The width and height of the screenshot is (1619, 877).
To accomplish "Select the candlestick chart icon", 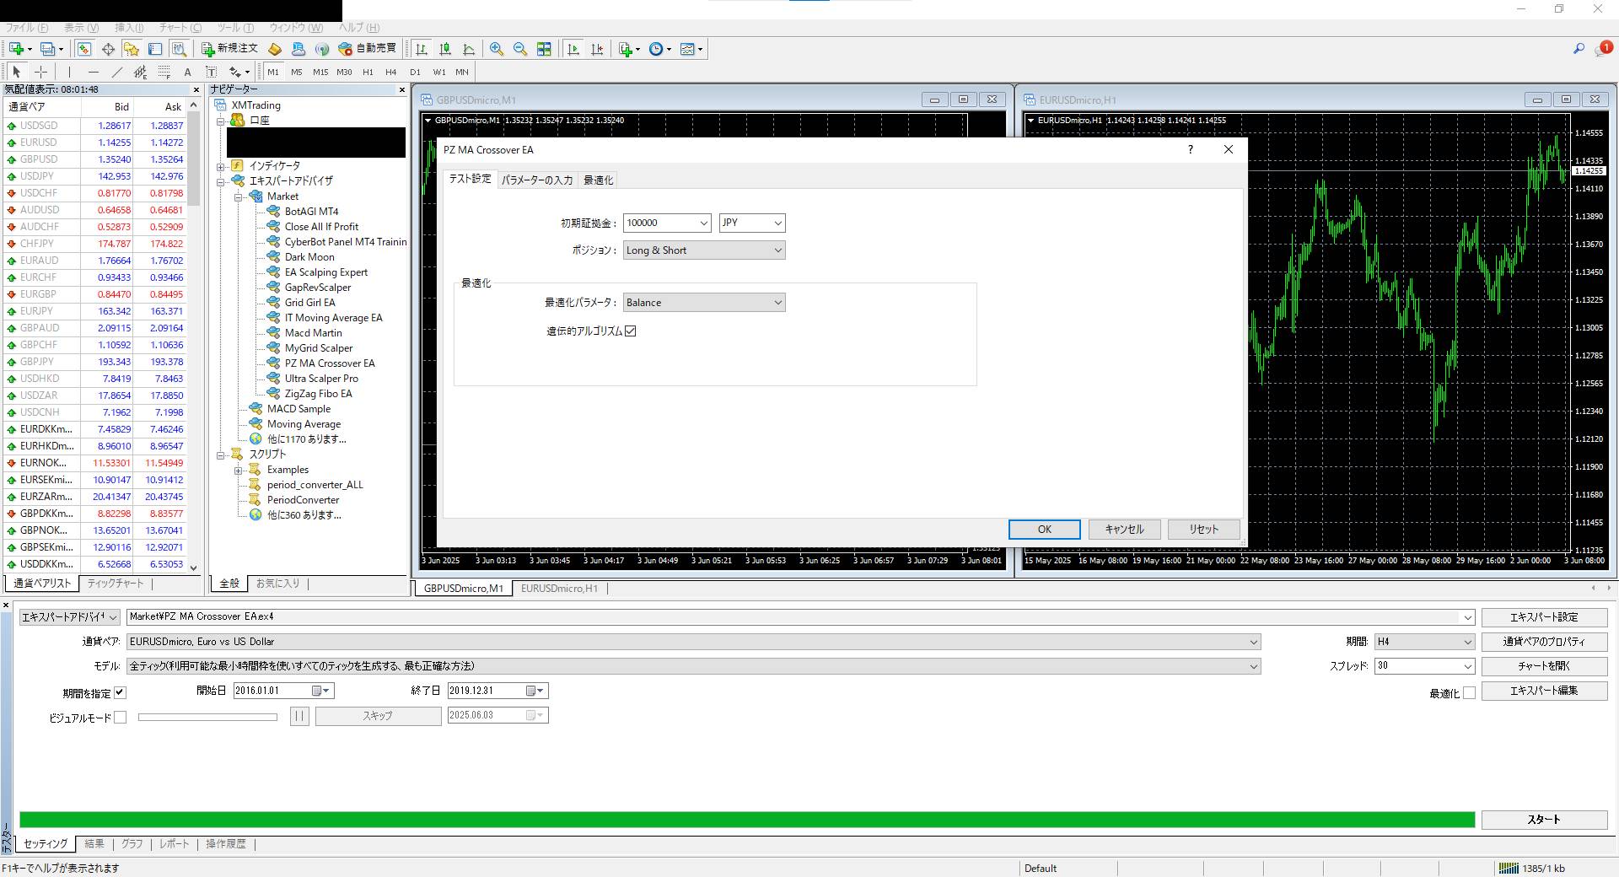I will (x=445, y=49).
